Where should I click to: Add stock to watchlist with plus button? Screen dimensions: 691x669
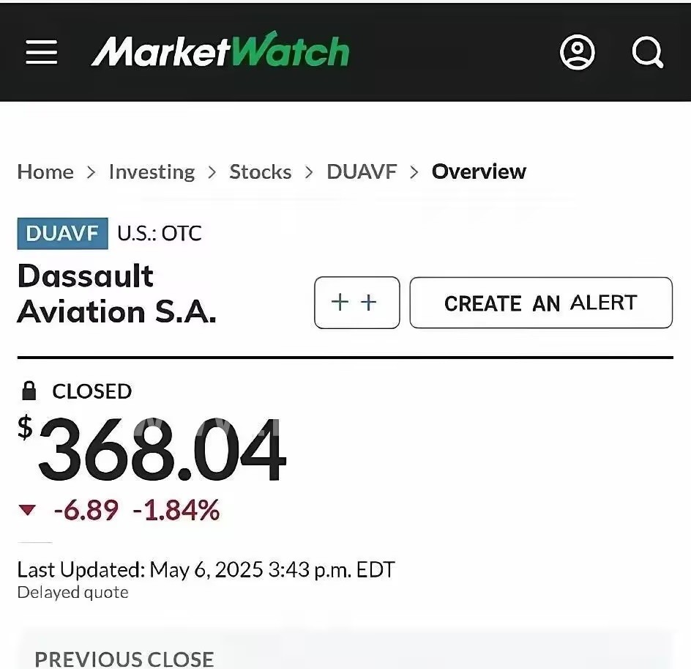[x=356, y=303]
